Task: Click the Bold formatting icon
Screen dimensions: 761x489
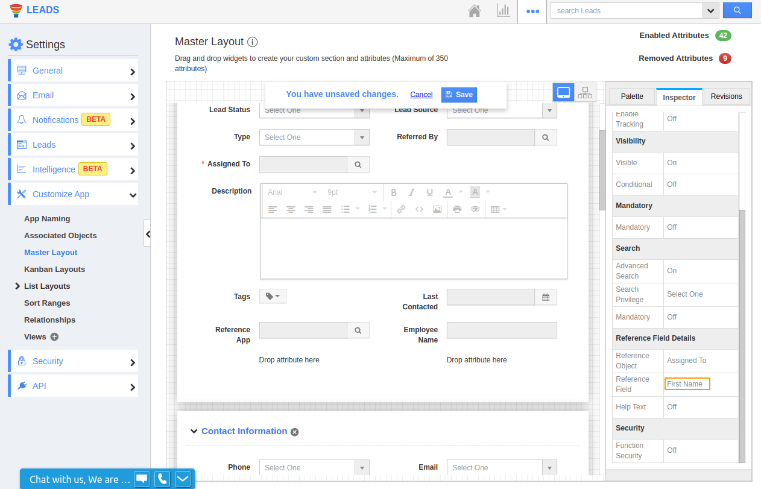Action: [x=394, y=192]
